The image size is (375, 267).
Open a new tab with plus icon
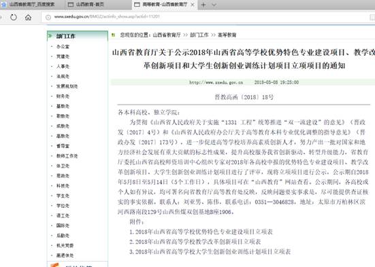[203, 5]
